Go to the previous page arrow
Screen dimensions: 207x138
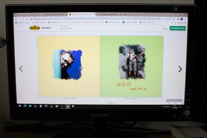pos(21,69)
